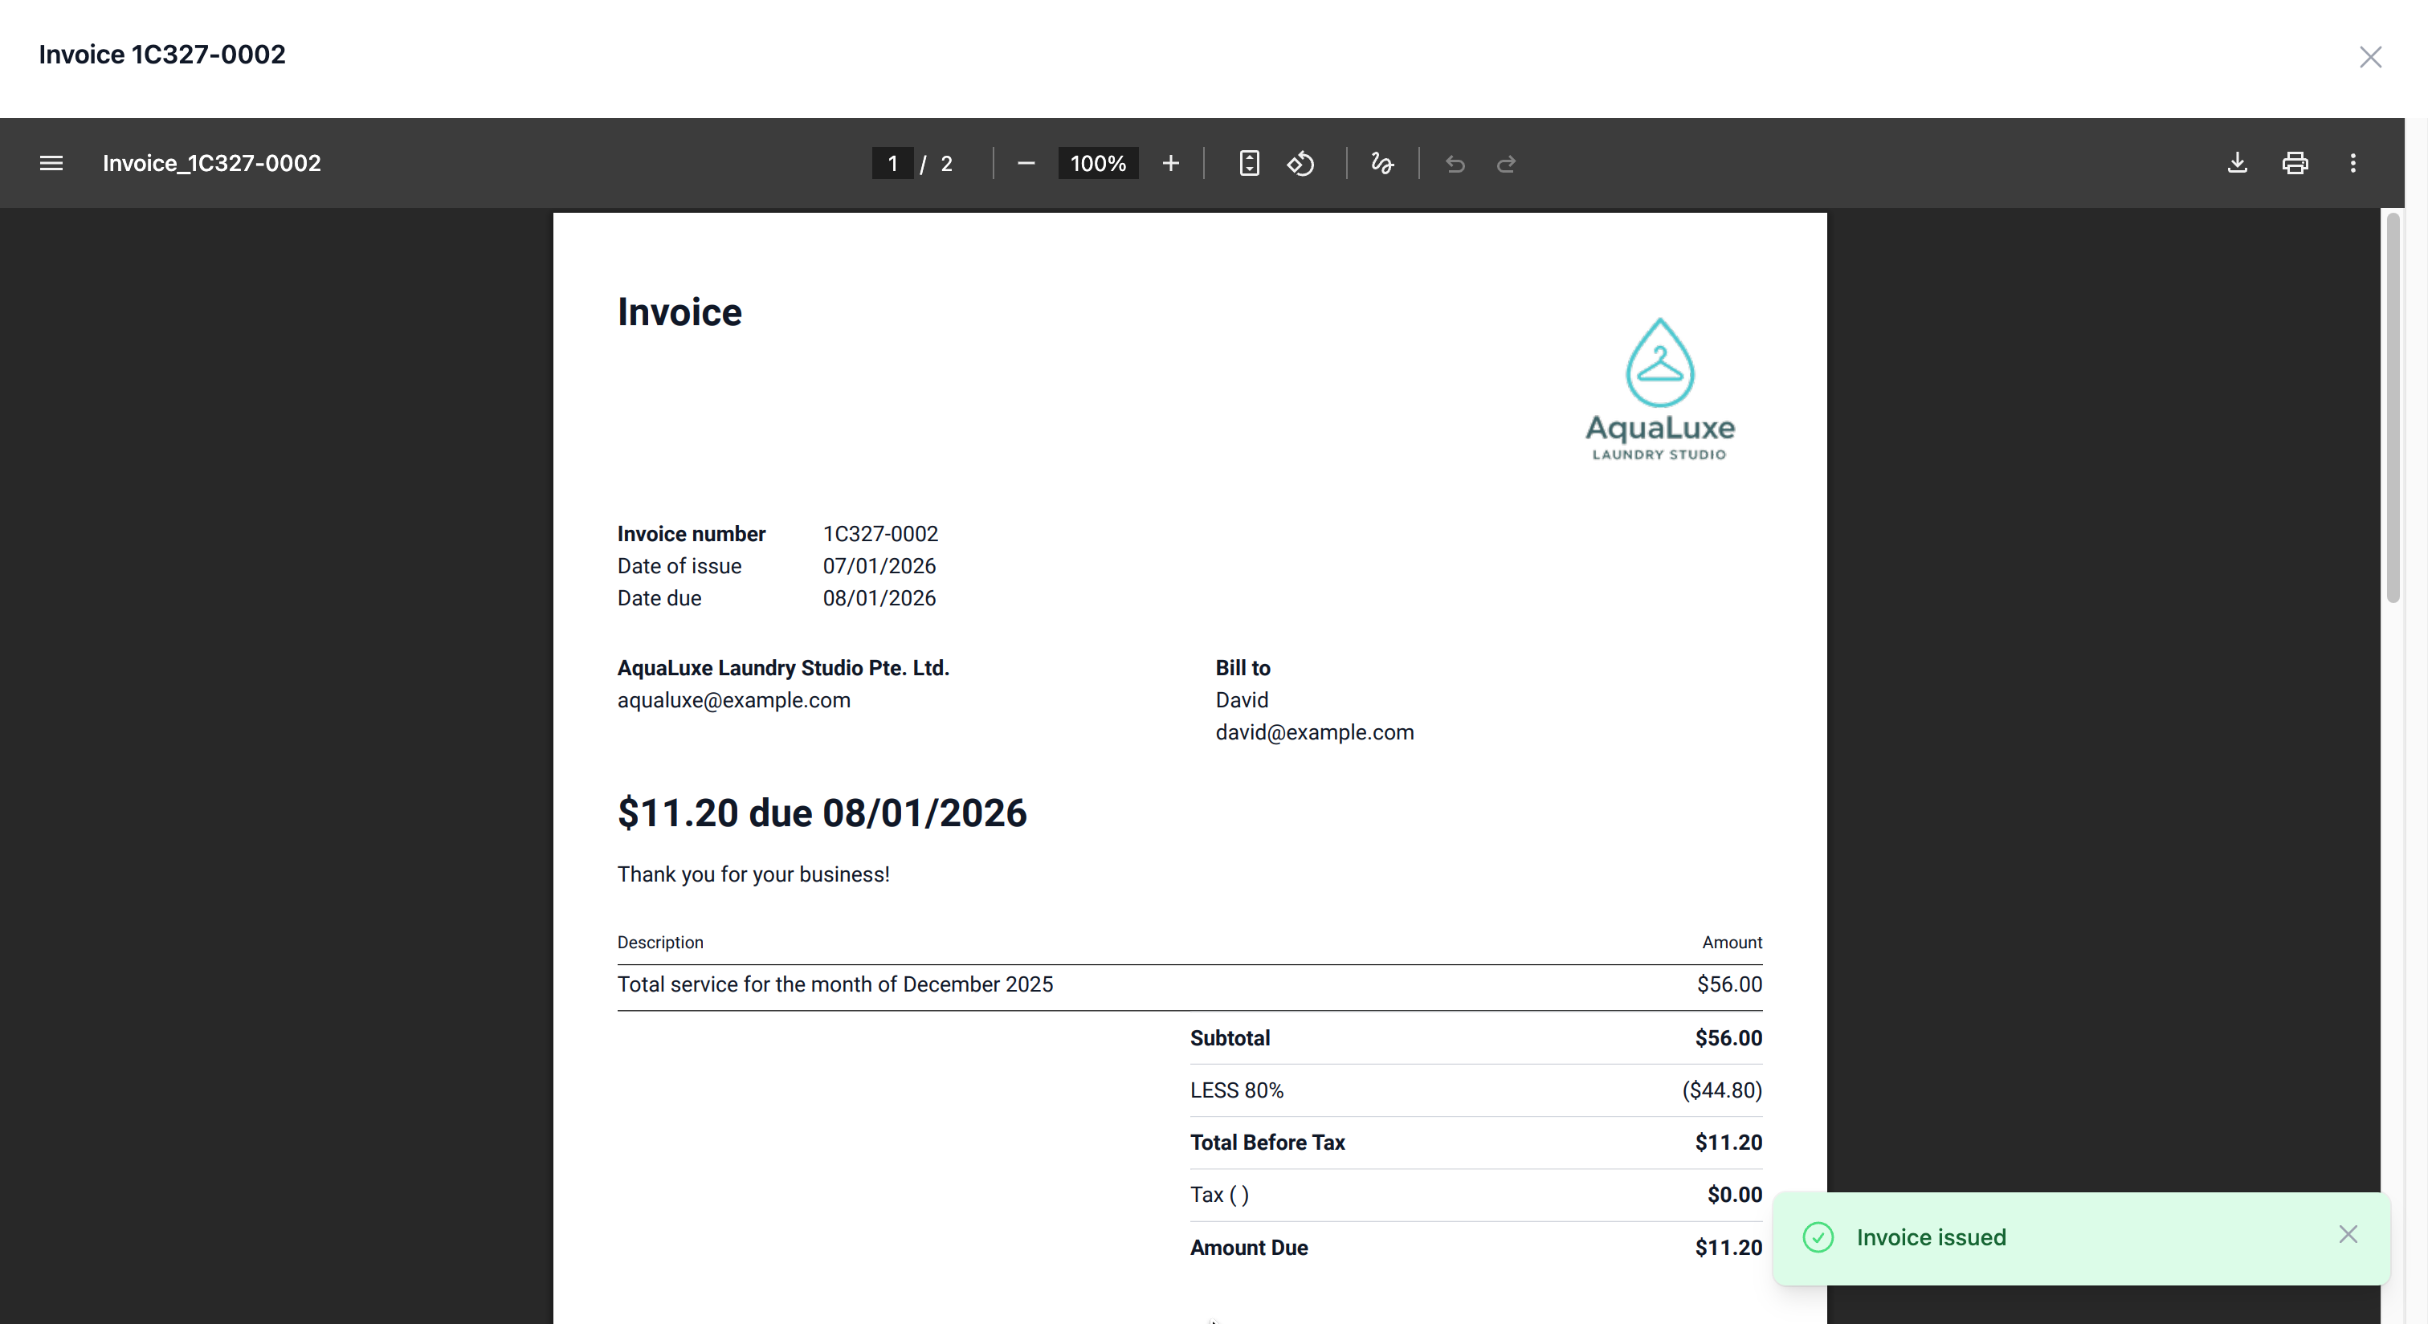Open the PDF viewer more actions menu

pyautogui.click(x=2353, y=163)
